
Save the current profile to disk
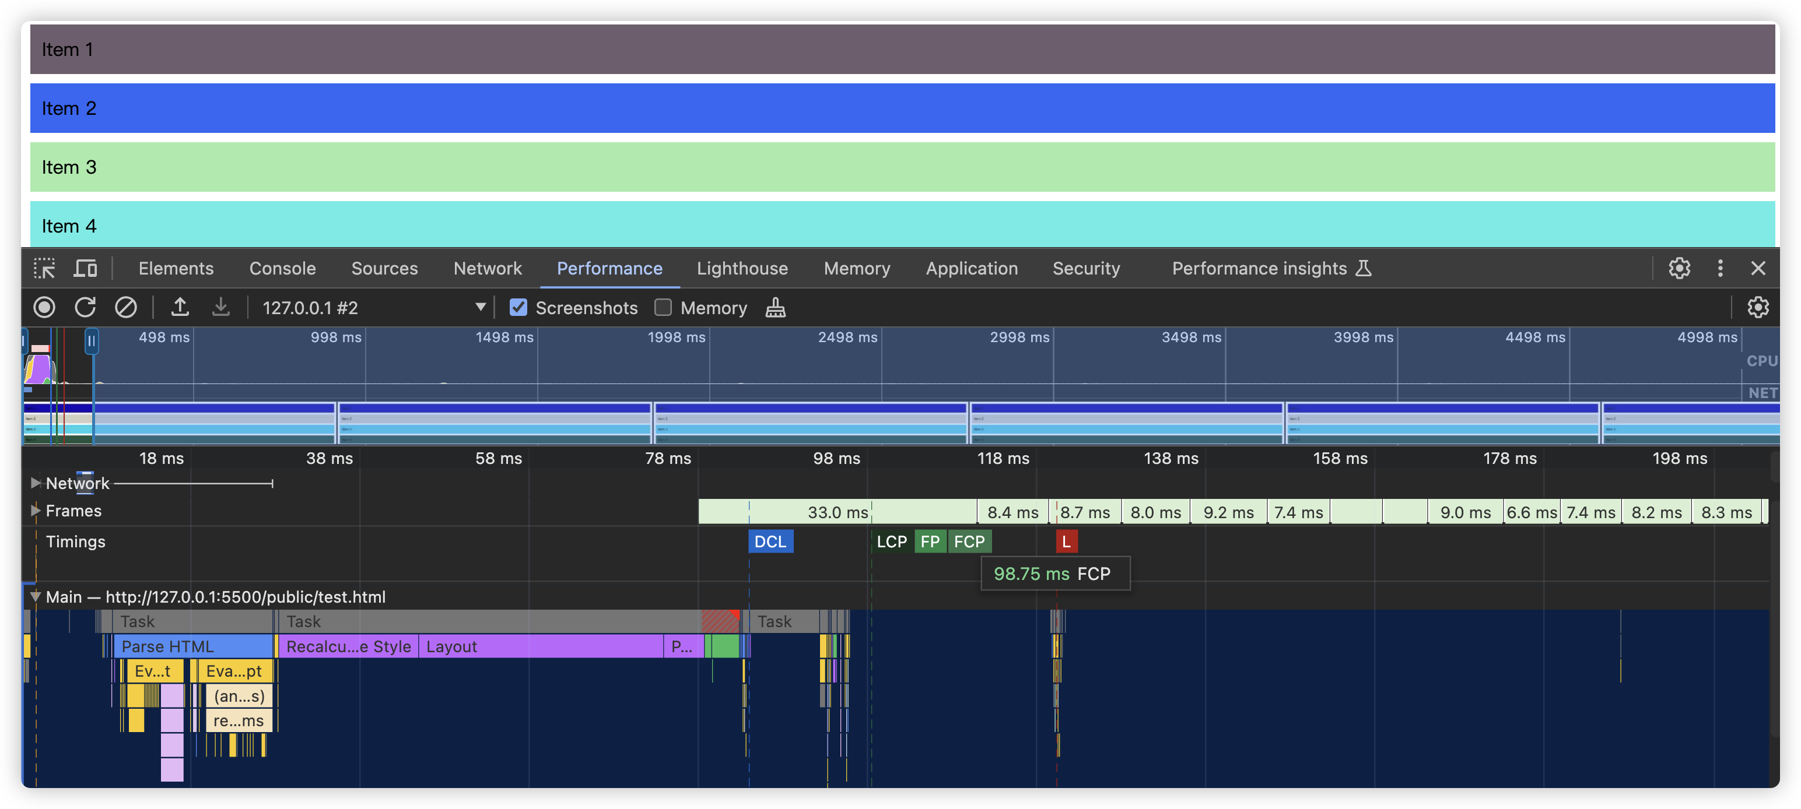[221, 307]
